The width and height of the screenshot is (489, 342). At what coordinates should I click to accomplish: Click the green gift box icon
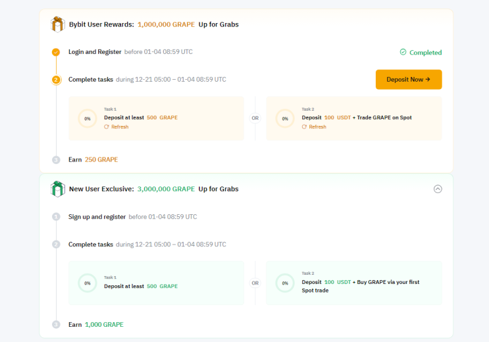click(58, 189)
